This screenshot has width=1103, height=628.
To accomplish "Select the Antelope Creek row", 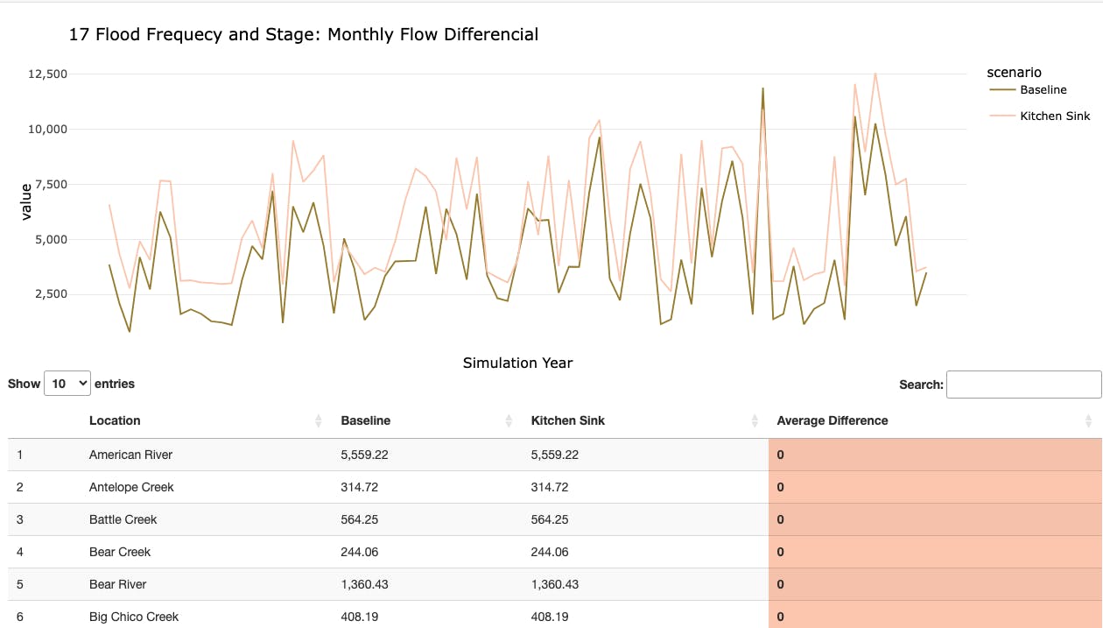I will 131,487.
